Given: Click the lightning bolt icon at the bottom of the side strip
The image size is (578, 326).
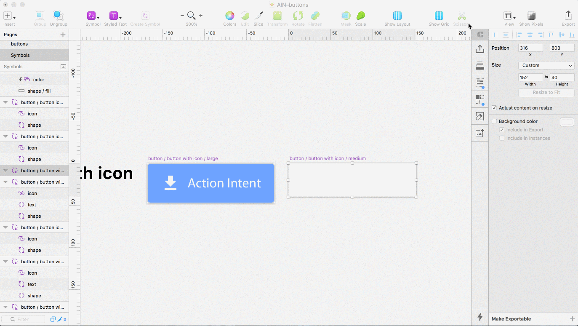Looking at the screenshot, I should [480, 317].
